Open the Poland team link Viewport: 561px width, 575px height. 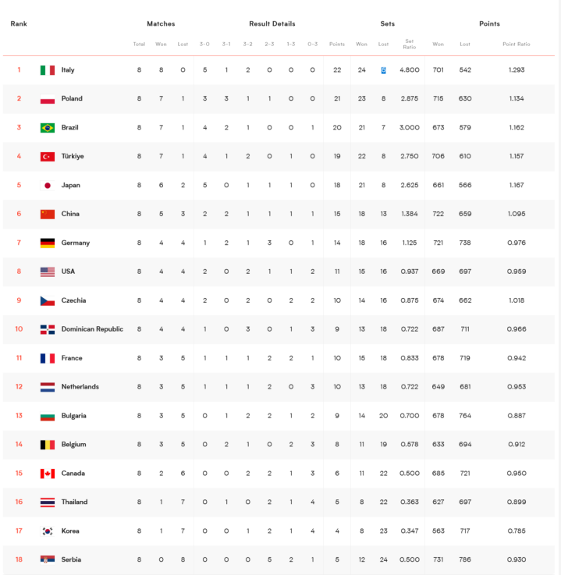pos(72,99)
